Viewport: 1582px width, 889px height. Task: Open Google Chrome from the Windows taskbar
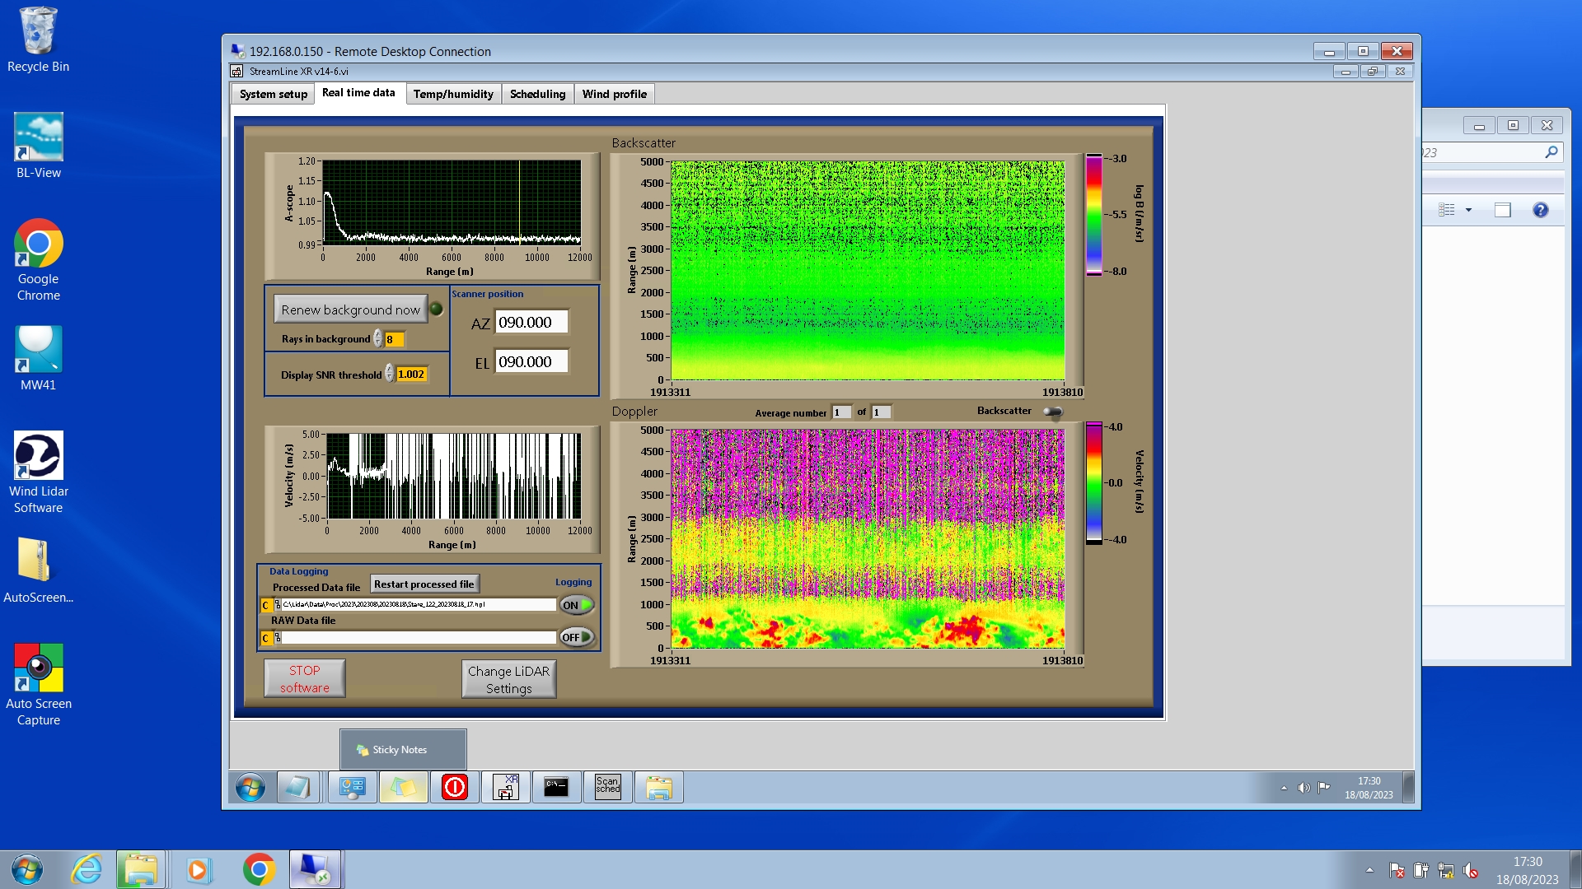coord(259,869)
